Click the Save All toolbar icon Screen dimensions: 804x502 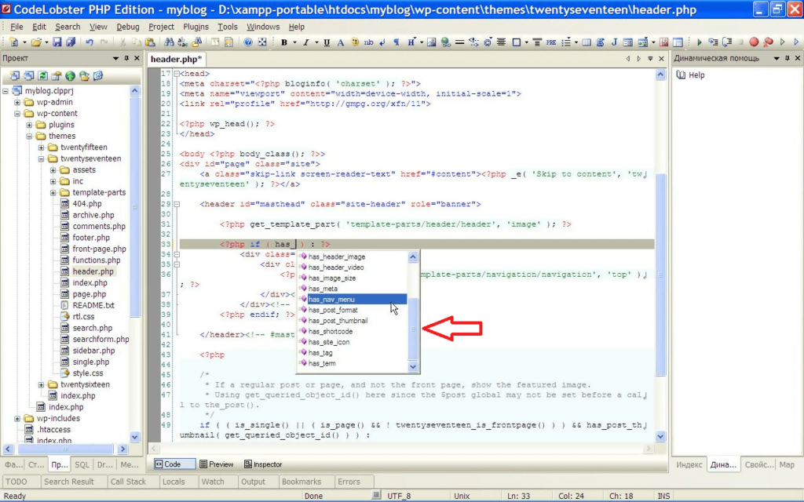coord(71,42)
